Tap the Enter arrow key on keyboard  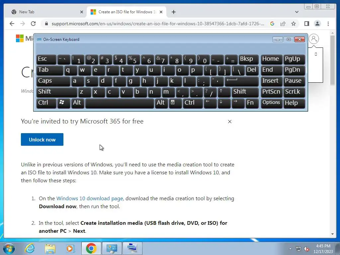pos(242,81)
